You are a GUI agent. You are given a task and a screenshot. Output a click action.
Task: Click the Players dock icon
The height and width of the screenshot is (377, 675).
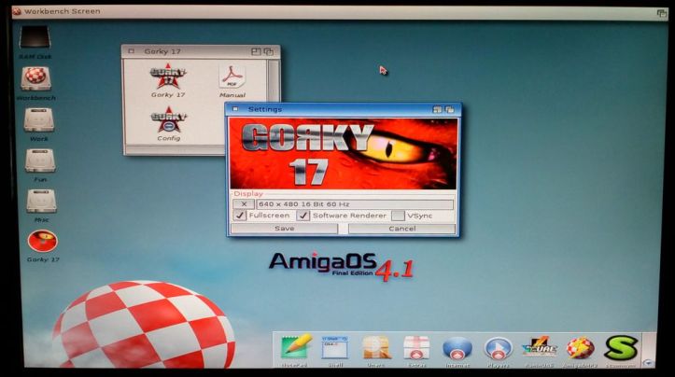pyautogui.click(x=498, y=349)
